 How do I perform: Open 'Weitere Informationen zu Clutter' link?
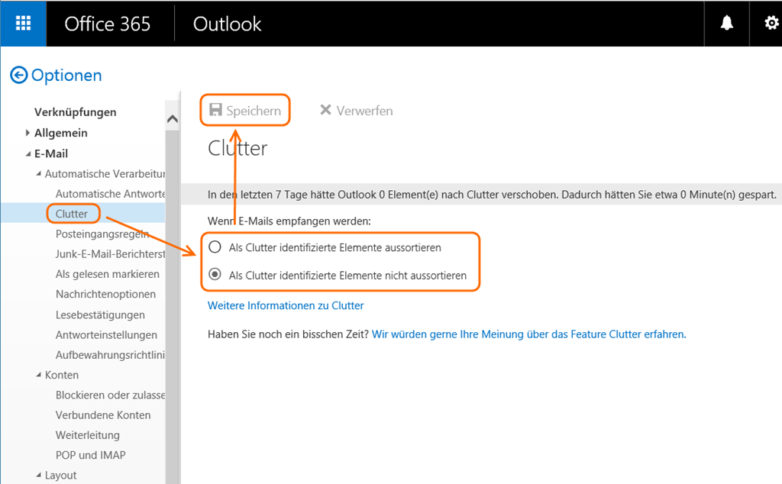pyautogui.click(x=286, y=305)
